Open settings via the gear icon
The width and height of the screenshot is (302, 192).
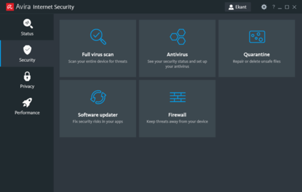[264, 7]
